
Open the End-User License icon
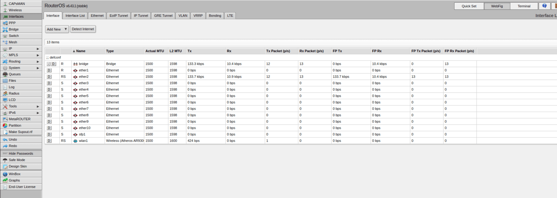[x=5, y=187]
